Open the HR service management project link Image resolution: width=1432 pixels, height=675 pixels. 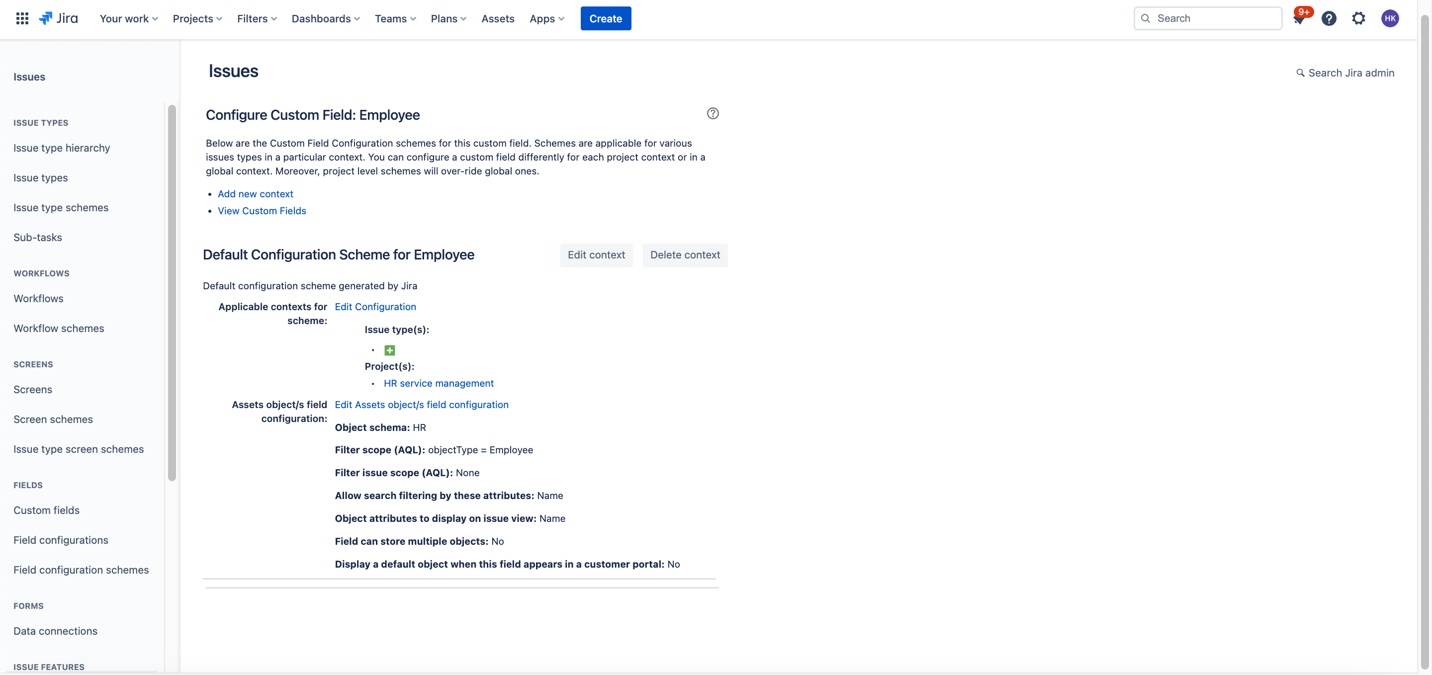(x=439, y=383)
